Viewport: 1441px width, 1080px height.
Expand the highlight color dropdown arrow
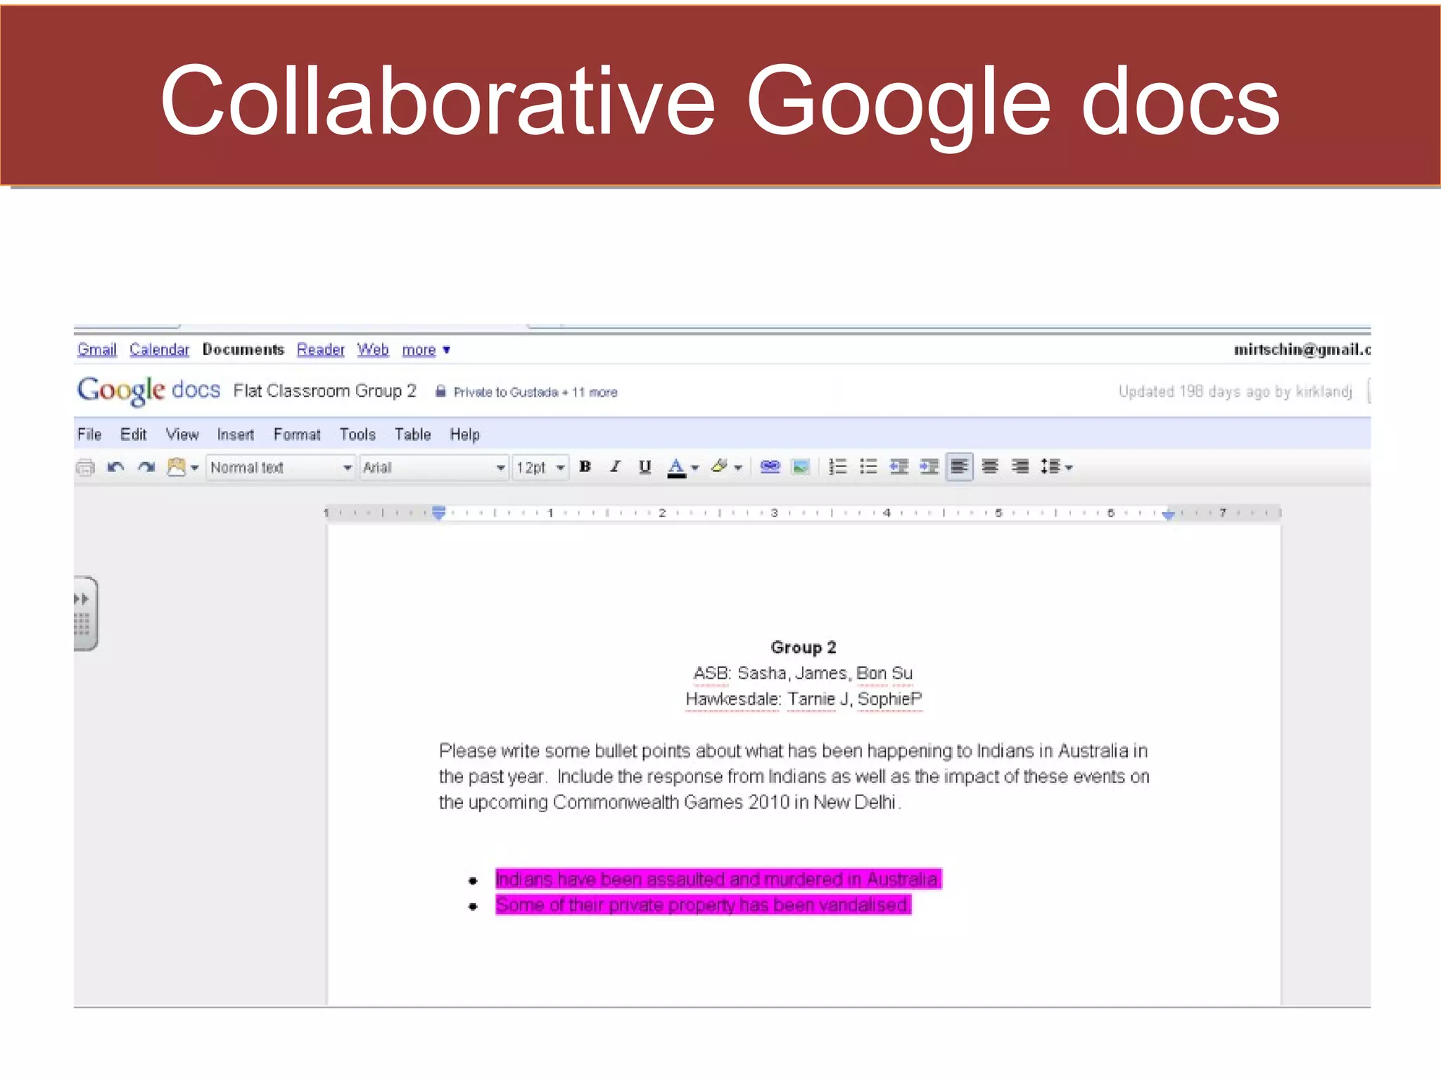(x=738, y=468)
